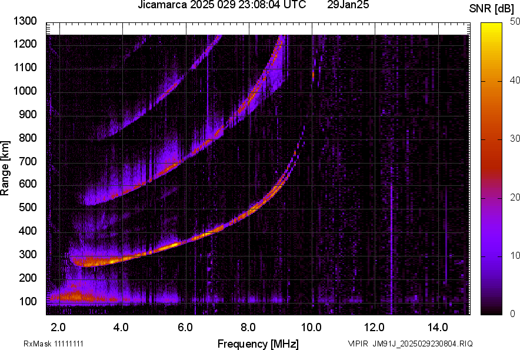Click the 12.0 frequency tick label
Screen dimensions: 520x350
pyautogui.click(x=374, y=328)
